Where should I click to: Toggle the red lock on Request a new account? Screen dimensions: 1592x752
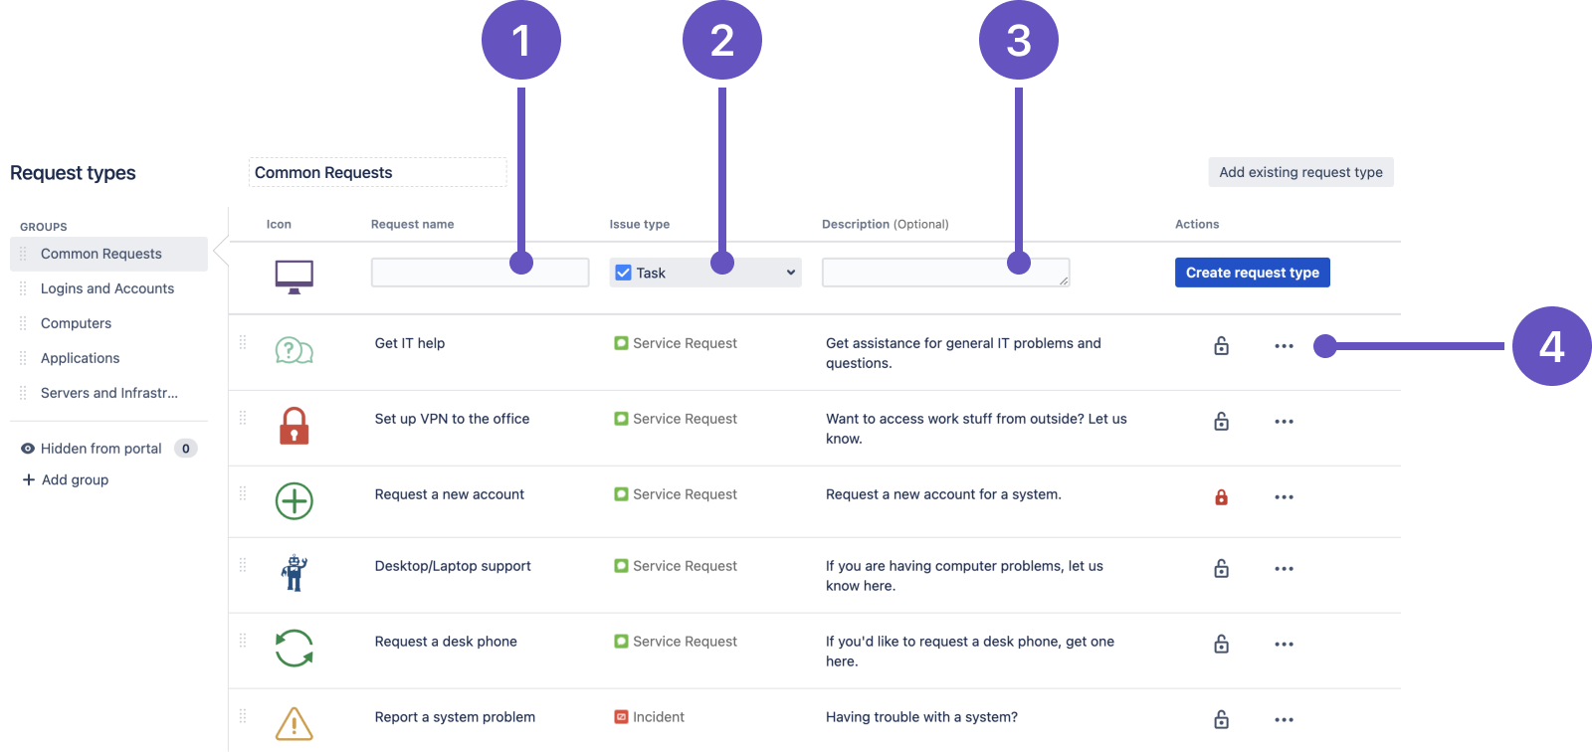point(1221,497)
